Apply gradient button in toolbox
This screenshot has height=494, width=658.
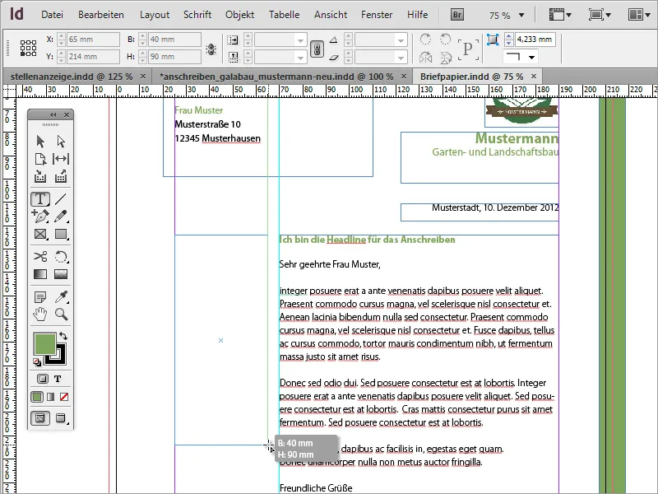pos(51,397)
